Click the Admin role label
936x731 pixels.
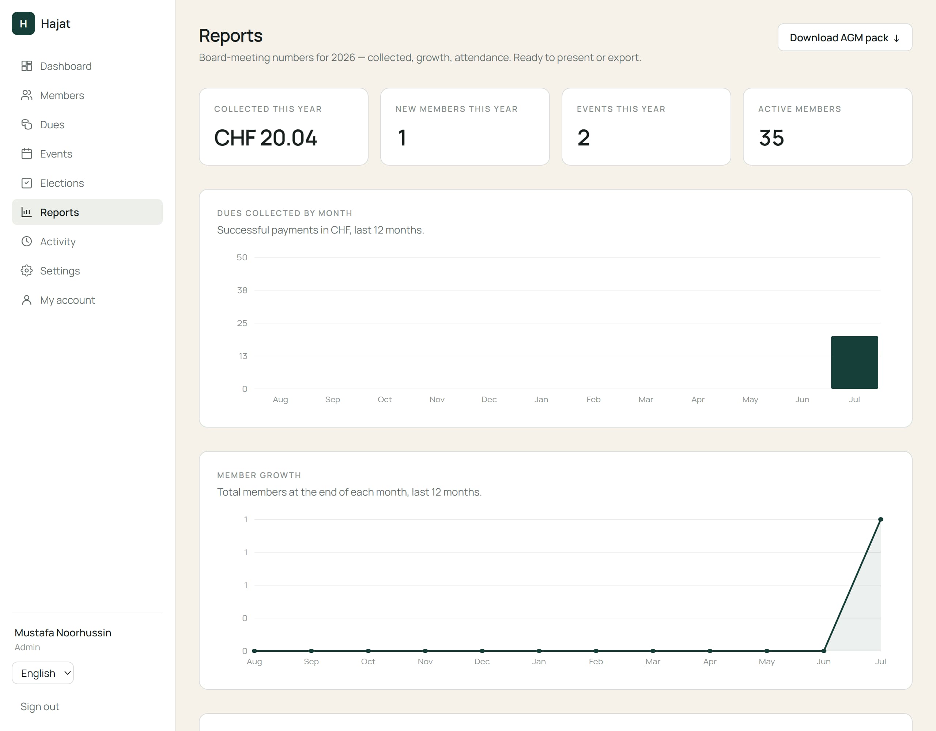click(x=27, y=647)
